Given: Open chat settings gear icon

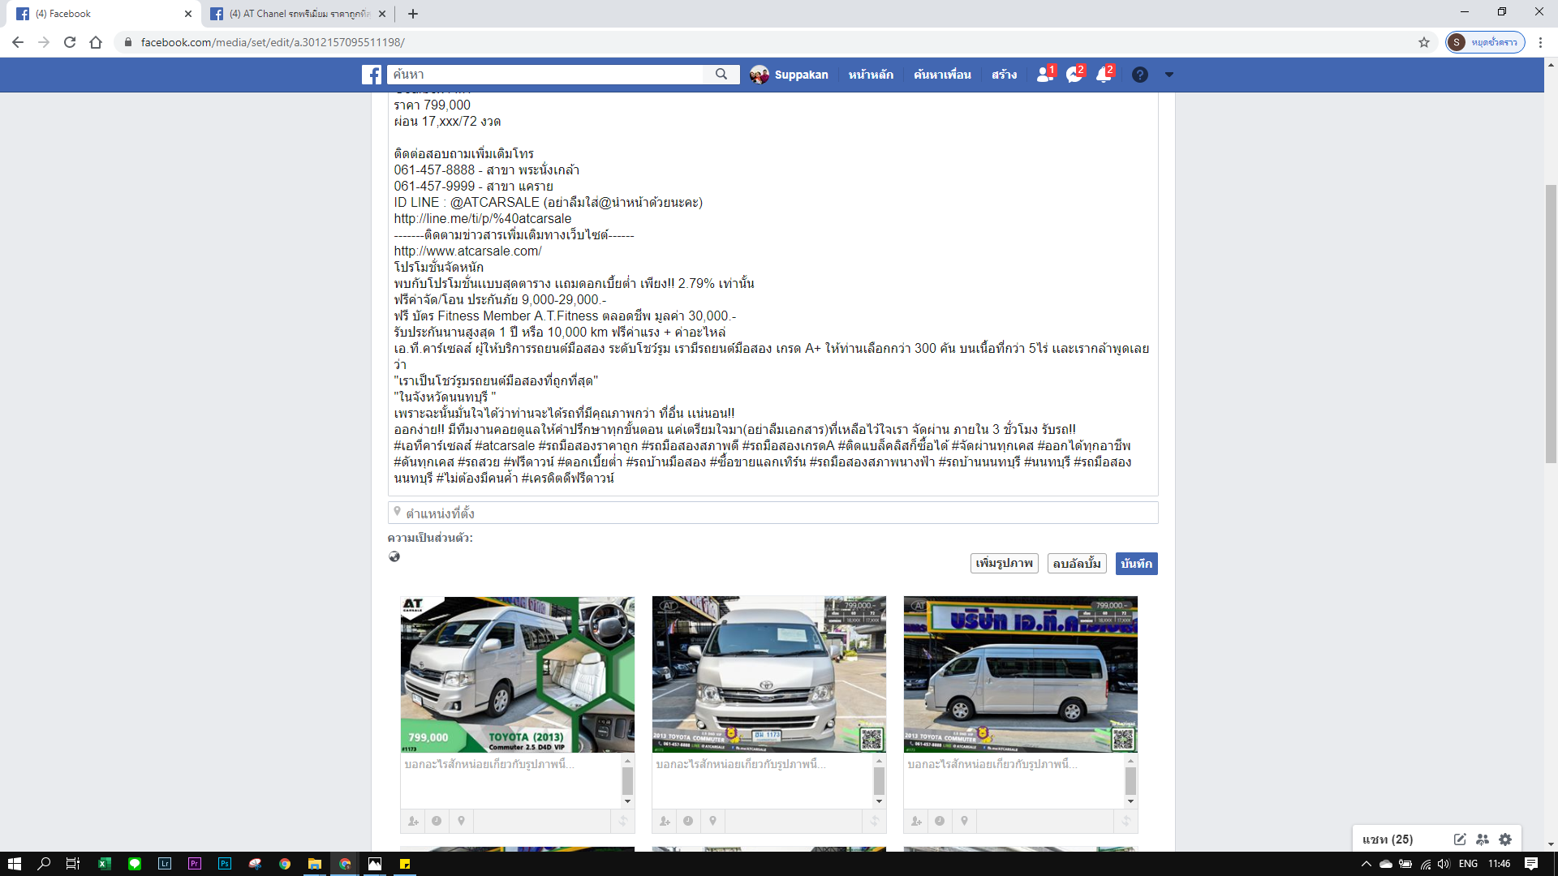Looking at the screenshot, I should tap(1505, 839).
